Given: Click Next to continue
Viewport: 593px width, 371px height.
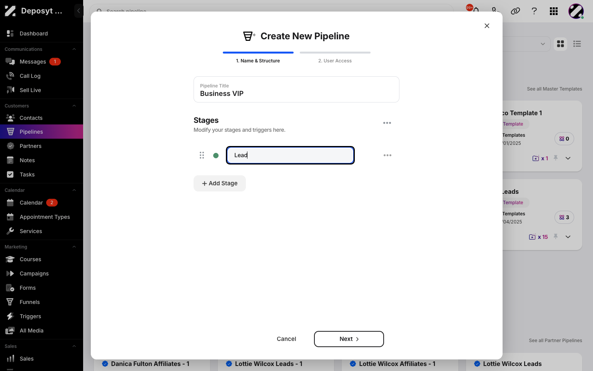Looking at the screenshot, I should pyautogui.click(x=349, y=339).
